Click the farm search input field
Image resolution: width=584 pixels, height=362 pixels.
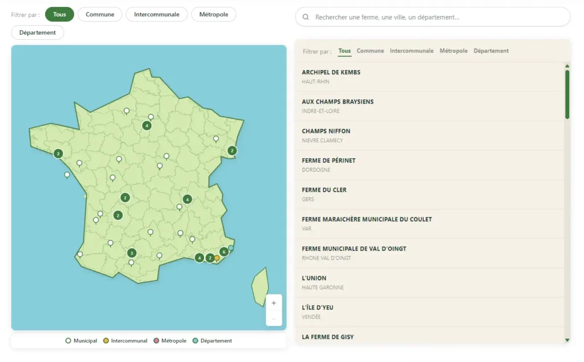(x=433, y=17)
